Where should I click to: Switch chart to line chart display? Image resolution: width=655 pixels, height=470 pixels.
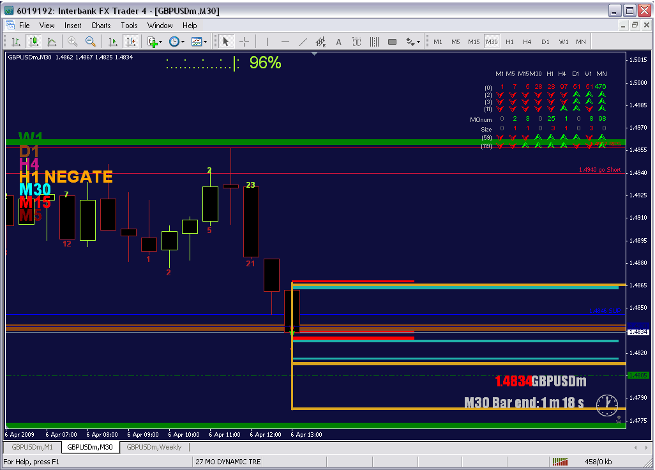(52, 42)
